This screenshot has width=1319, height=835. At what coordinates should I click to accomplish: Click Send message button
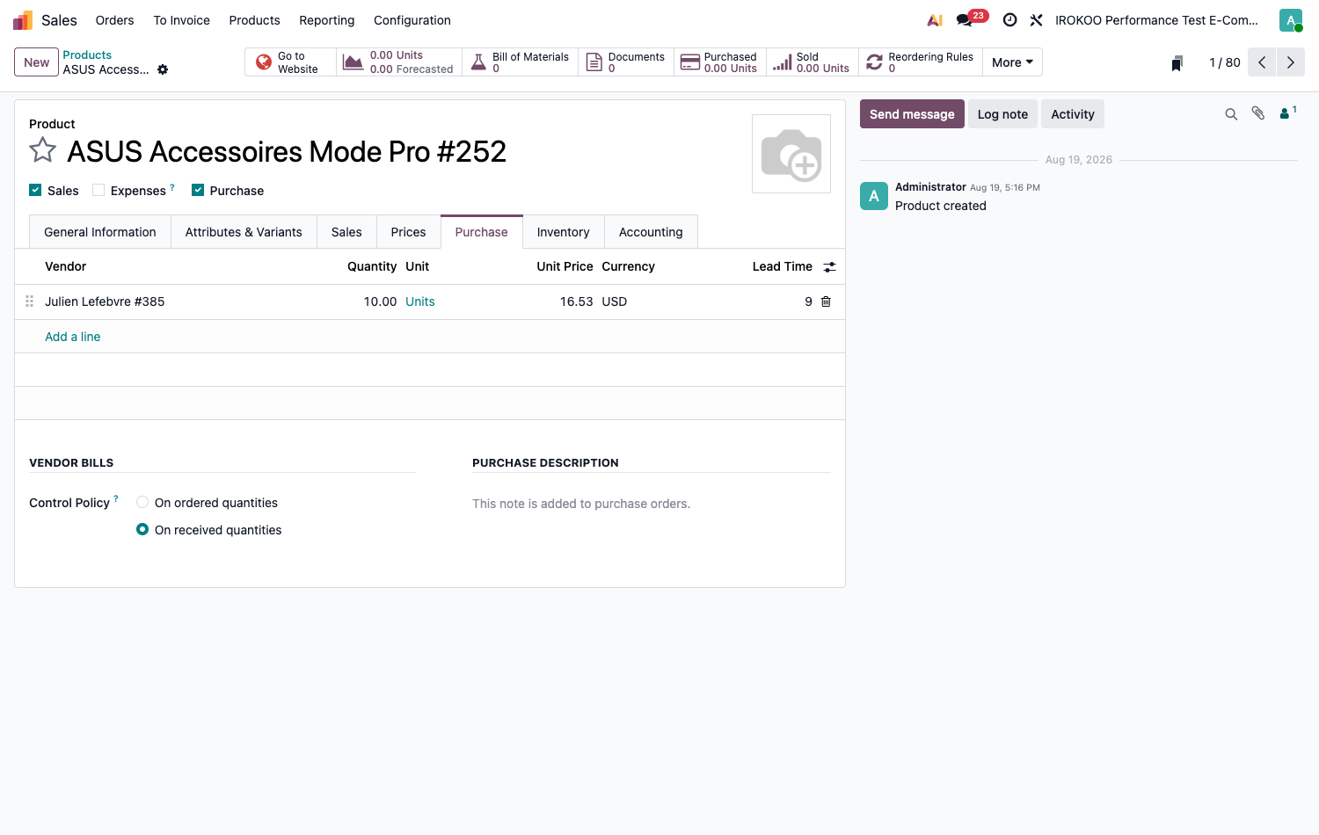pyautogui.click(x=912, y=114)
